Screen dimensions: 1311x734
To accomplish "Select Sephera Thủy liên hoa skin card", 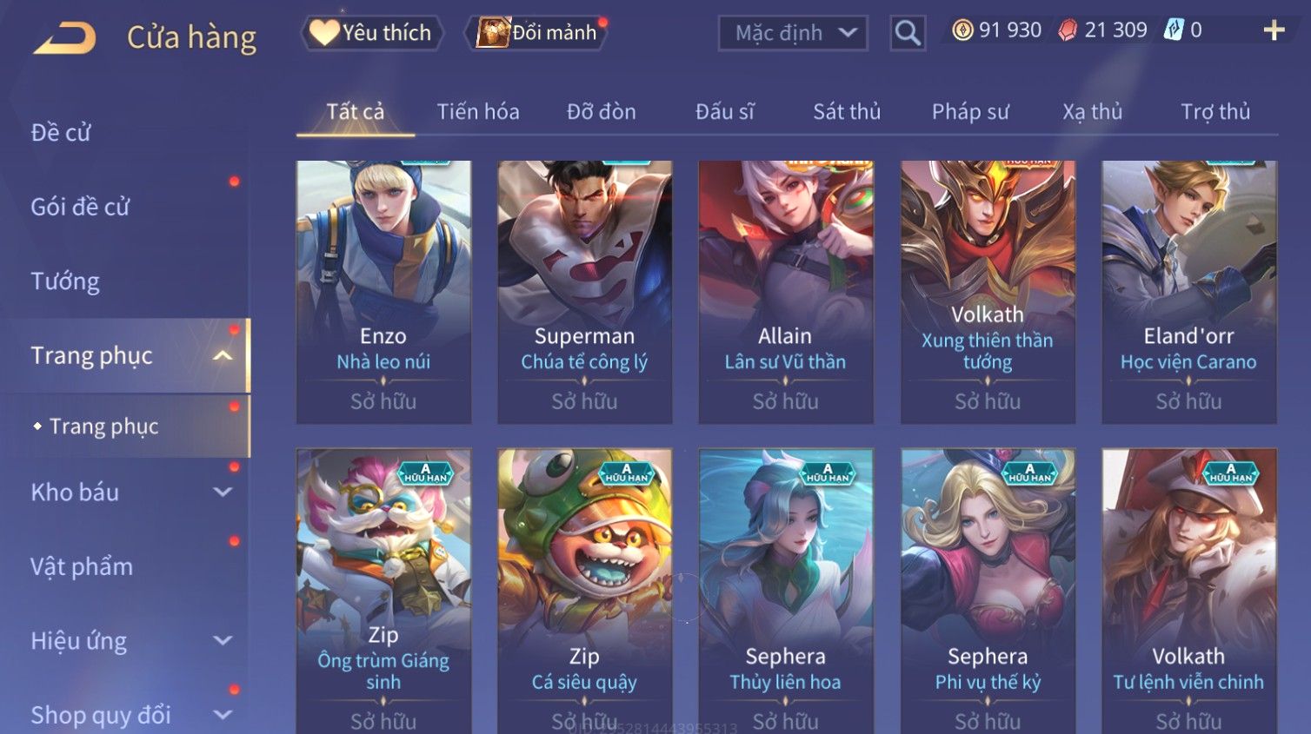I will tap(785, 591).
